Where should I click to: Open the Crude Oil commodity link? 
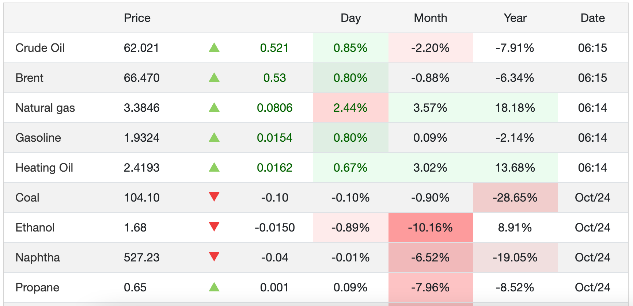[x=40, y=48]
